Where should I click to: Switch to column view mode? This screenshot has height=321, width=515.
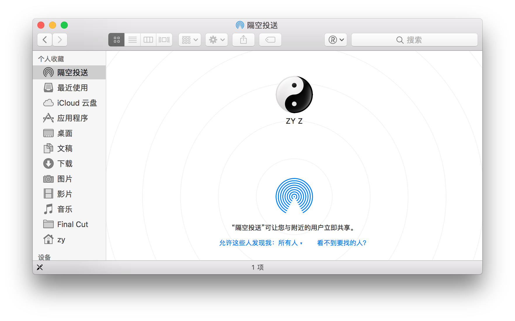tap(148, 40)
